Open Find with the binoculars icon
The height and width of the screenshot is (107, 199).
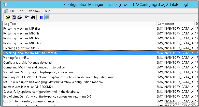[33, 17]
